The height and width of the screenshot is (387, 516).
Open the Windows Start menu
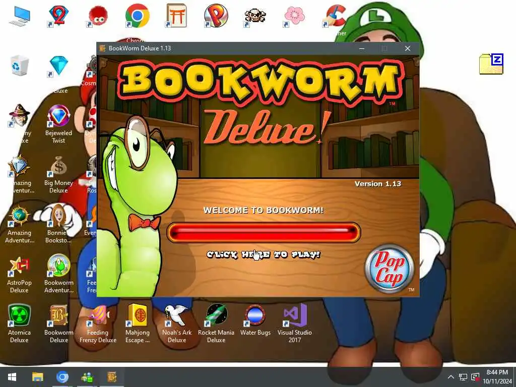12,377
